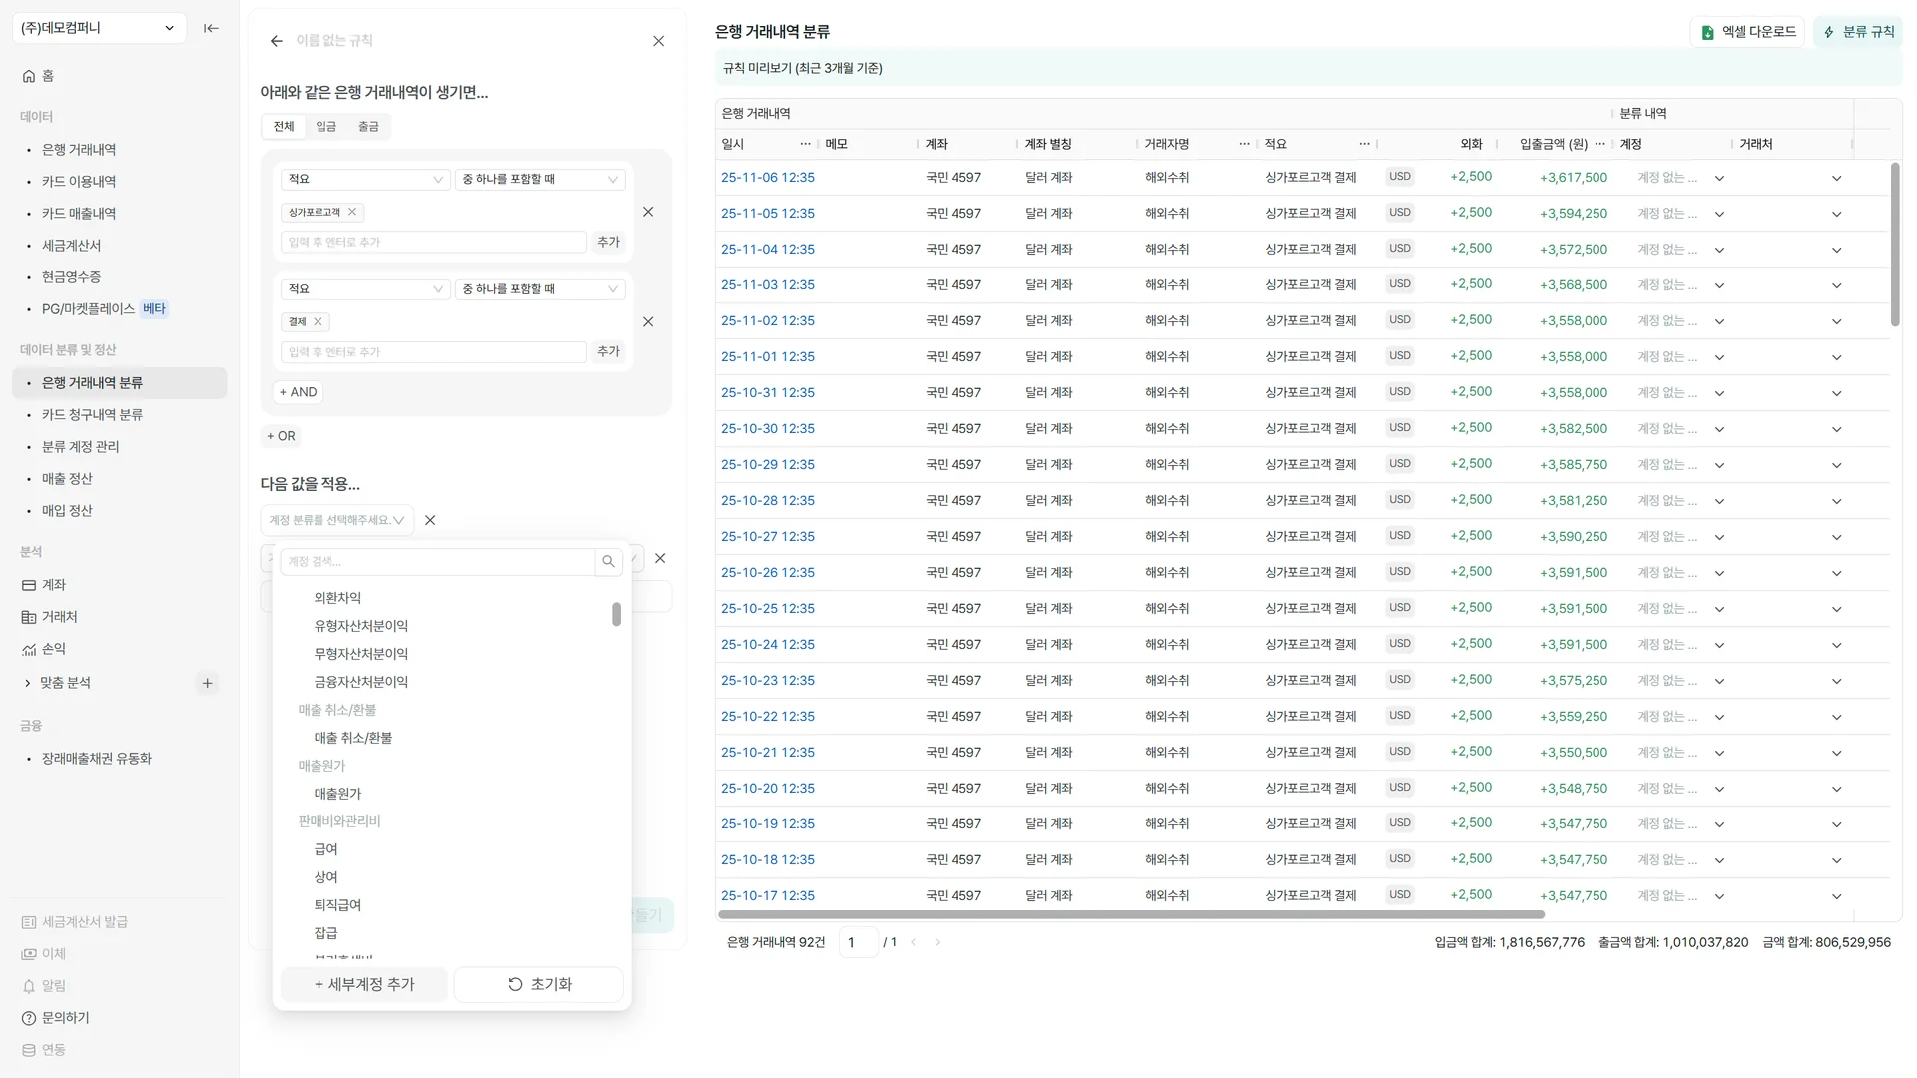Open the 일시 column options menu
Screen dimensions: 1917x1078
[x=805, y=144]
